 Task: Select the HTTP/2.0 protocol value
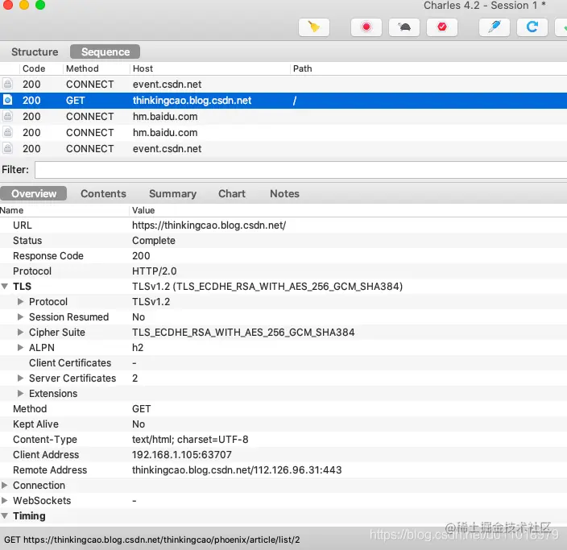(x=155, y=271)
